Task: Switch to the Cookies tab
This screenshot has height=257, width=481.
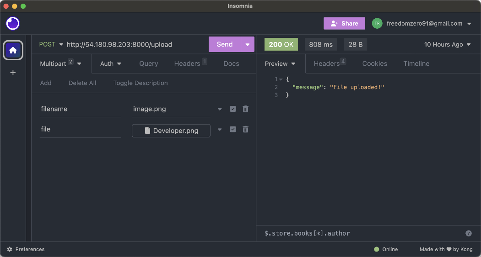Action: (374, 63)
